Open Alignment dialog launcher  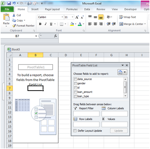145,31
